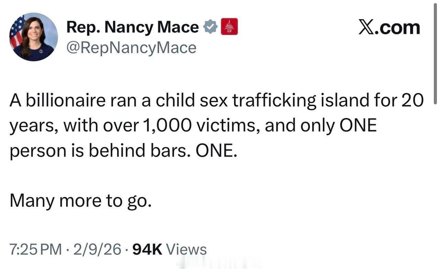Screen dimensions: 440x273
Task: Open the @RepNancyMace handle link
Action: pos(131,48)
